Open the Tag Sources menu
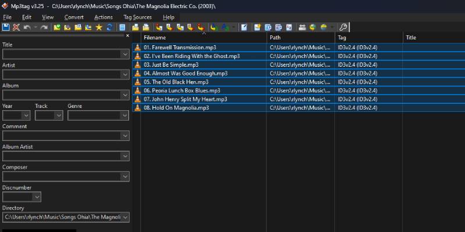Viewport: 465px width, 232px height. click(138, 17)
